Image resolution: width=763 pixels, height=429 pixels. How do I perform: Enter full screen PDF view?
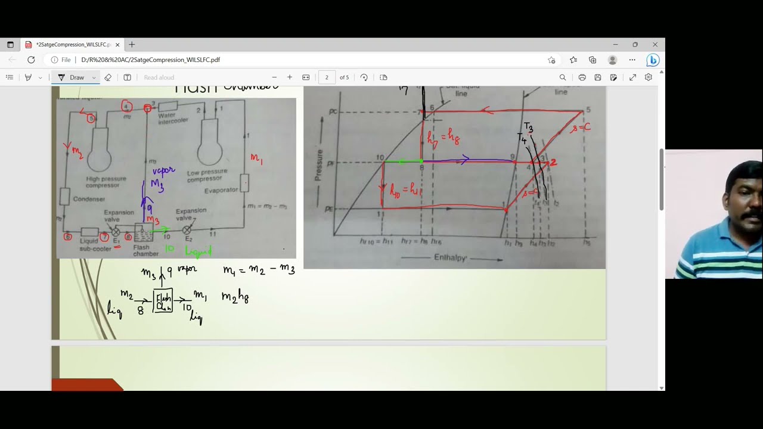(632, 77)
